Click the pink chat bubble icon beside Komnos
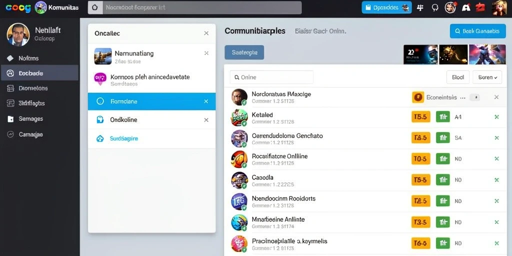The width and height of the screenshot is (512, 256). (100, 78)
